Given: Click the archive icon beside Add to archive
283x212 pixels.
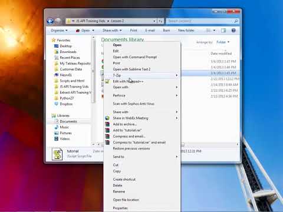Looking at the screenshot, I should pos(107,124).
